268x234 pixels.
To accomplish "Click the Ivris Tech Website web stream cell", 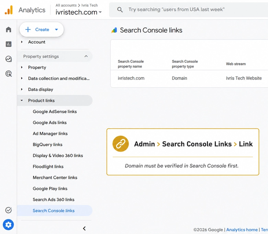I will click(244, 78).
